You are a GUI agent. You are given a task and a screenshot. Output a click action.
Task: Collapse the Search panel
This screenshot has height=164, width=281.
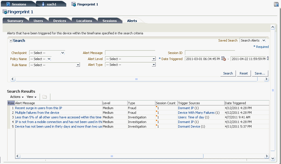tap(11, 41)
